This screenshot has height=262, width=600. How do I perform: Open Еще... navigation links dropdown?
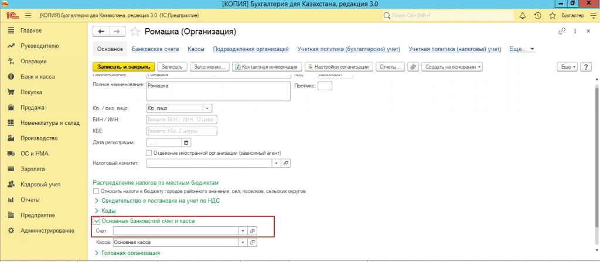[x=522, y=49]
